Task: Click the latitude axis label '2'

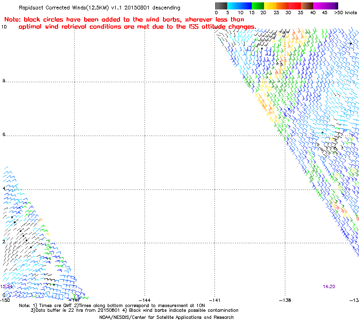Action: point(4,242)
